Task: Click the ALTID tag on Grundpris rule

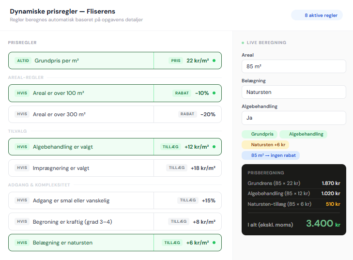Action: click(x=23, y=61)
